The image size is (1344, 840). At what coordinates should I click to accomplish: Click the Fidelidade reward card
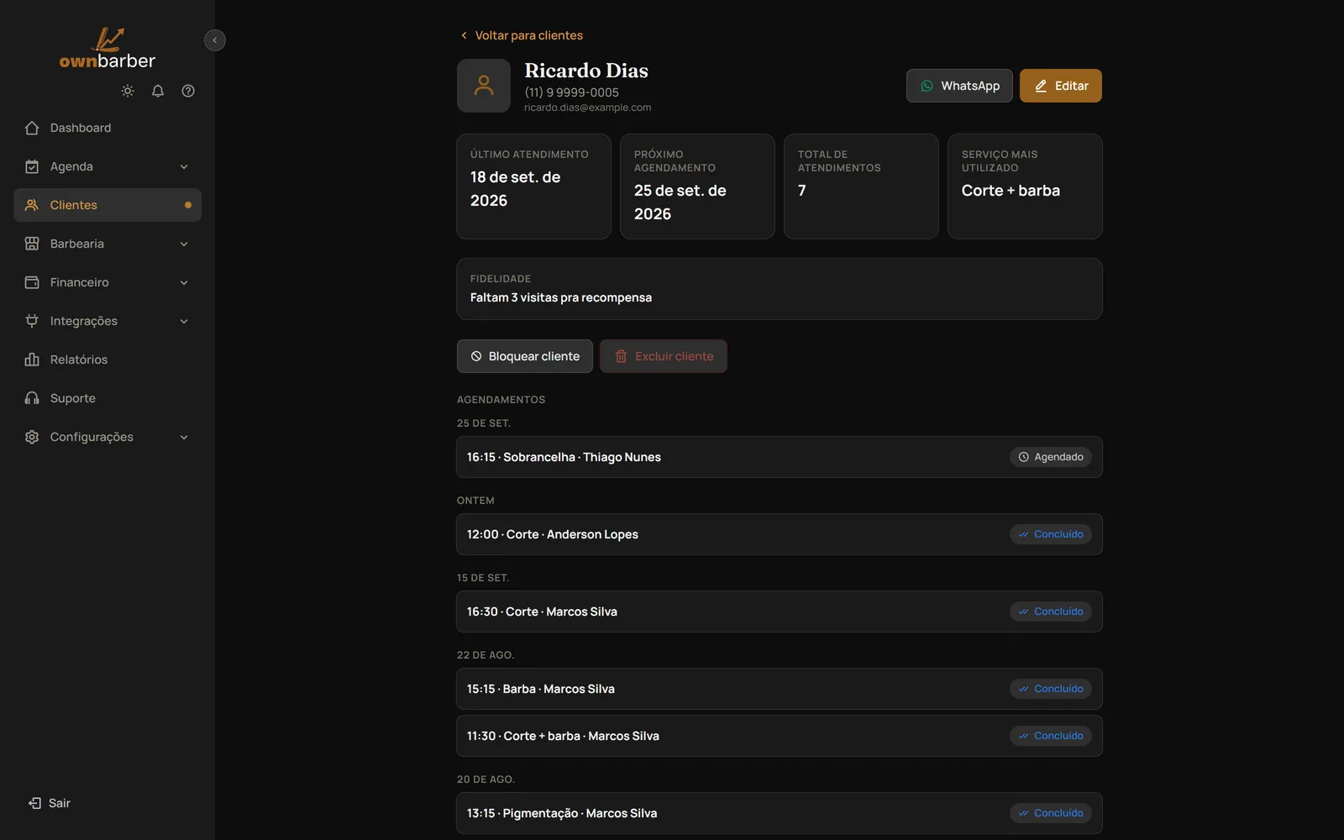(780, 289)
